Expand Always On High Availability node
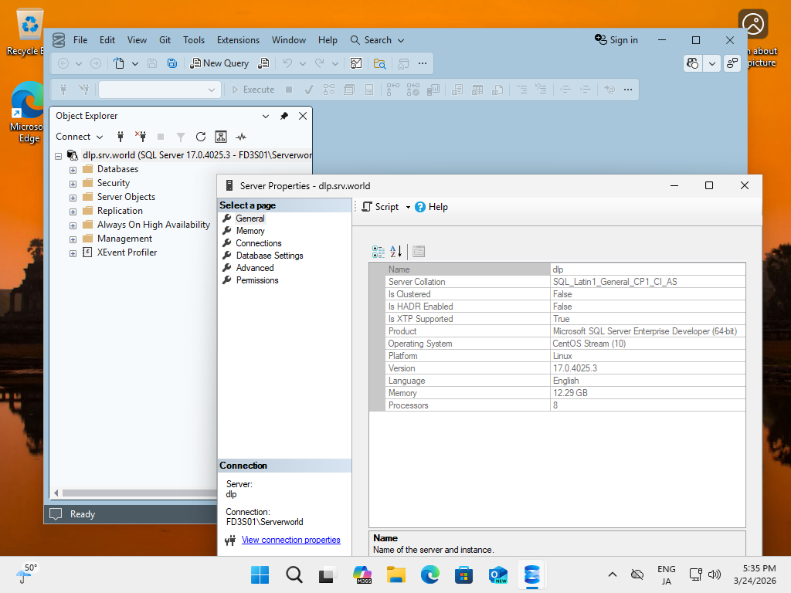 (73, 225)
